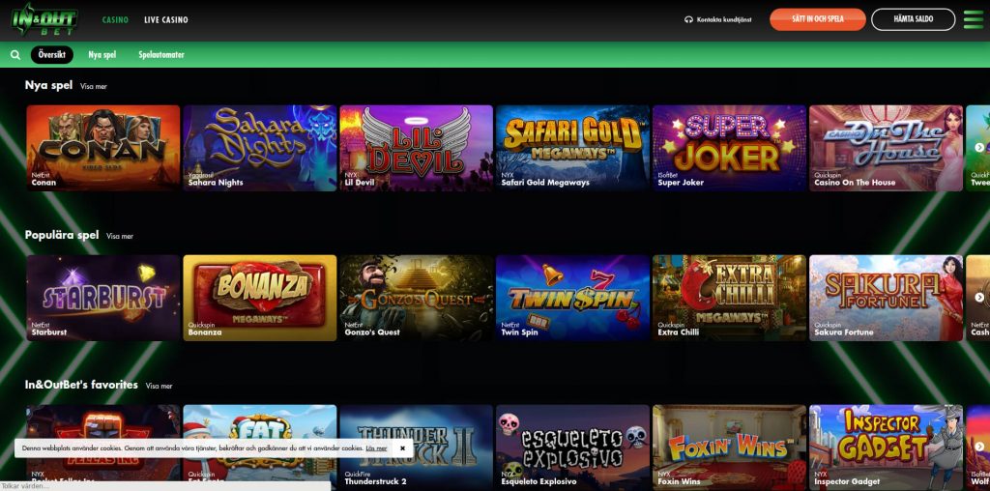Open Kontakta kundtjänst link
Image resolution: width=990 pixels, height=491 pixels.
tap(724, 19)
